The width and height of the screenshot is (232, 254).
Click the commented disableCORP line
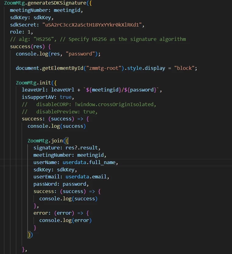pos(89,104)
